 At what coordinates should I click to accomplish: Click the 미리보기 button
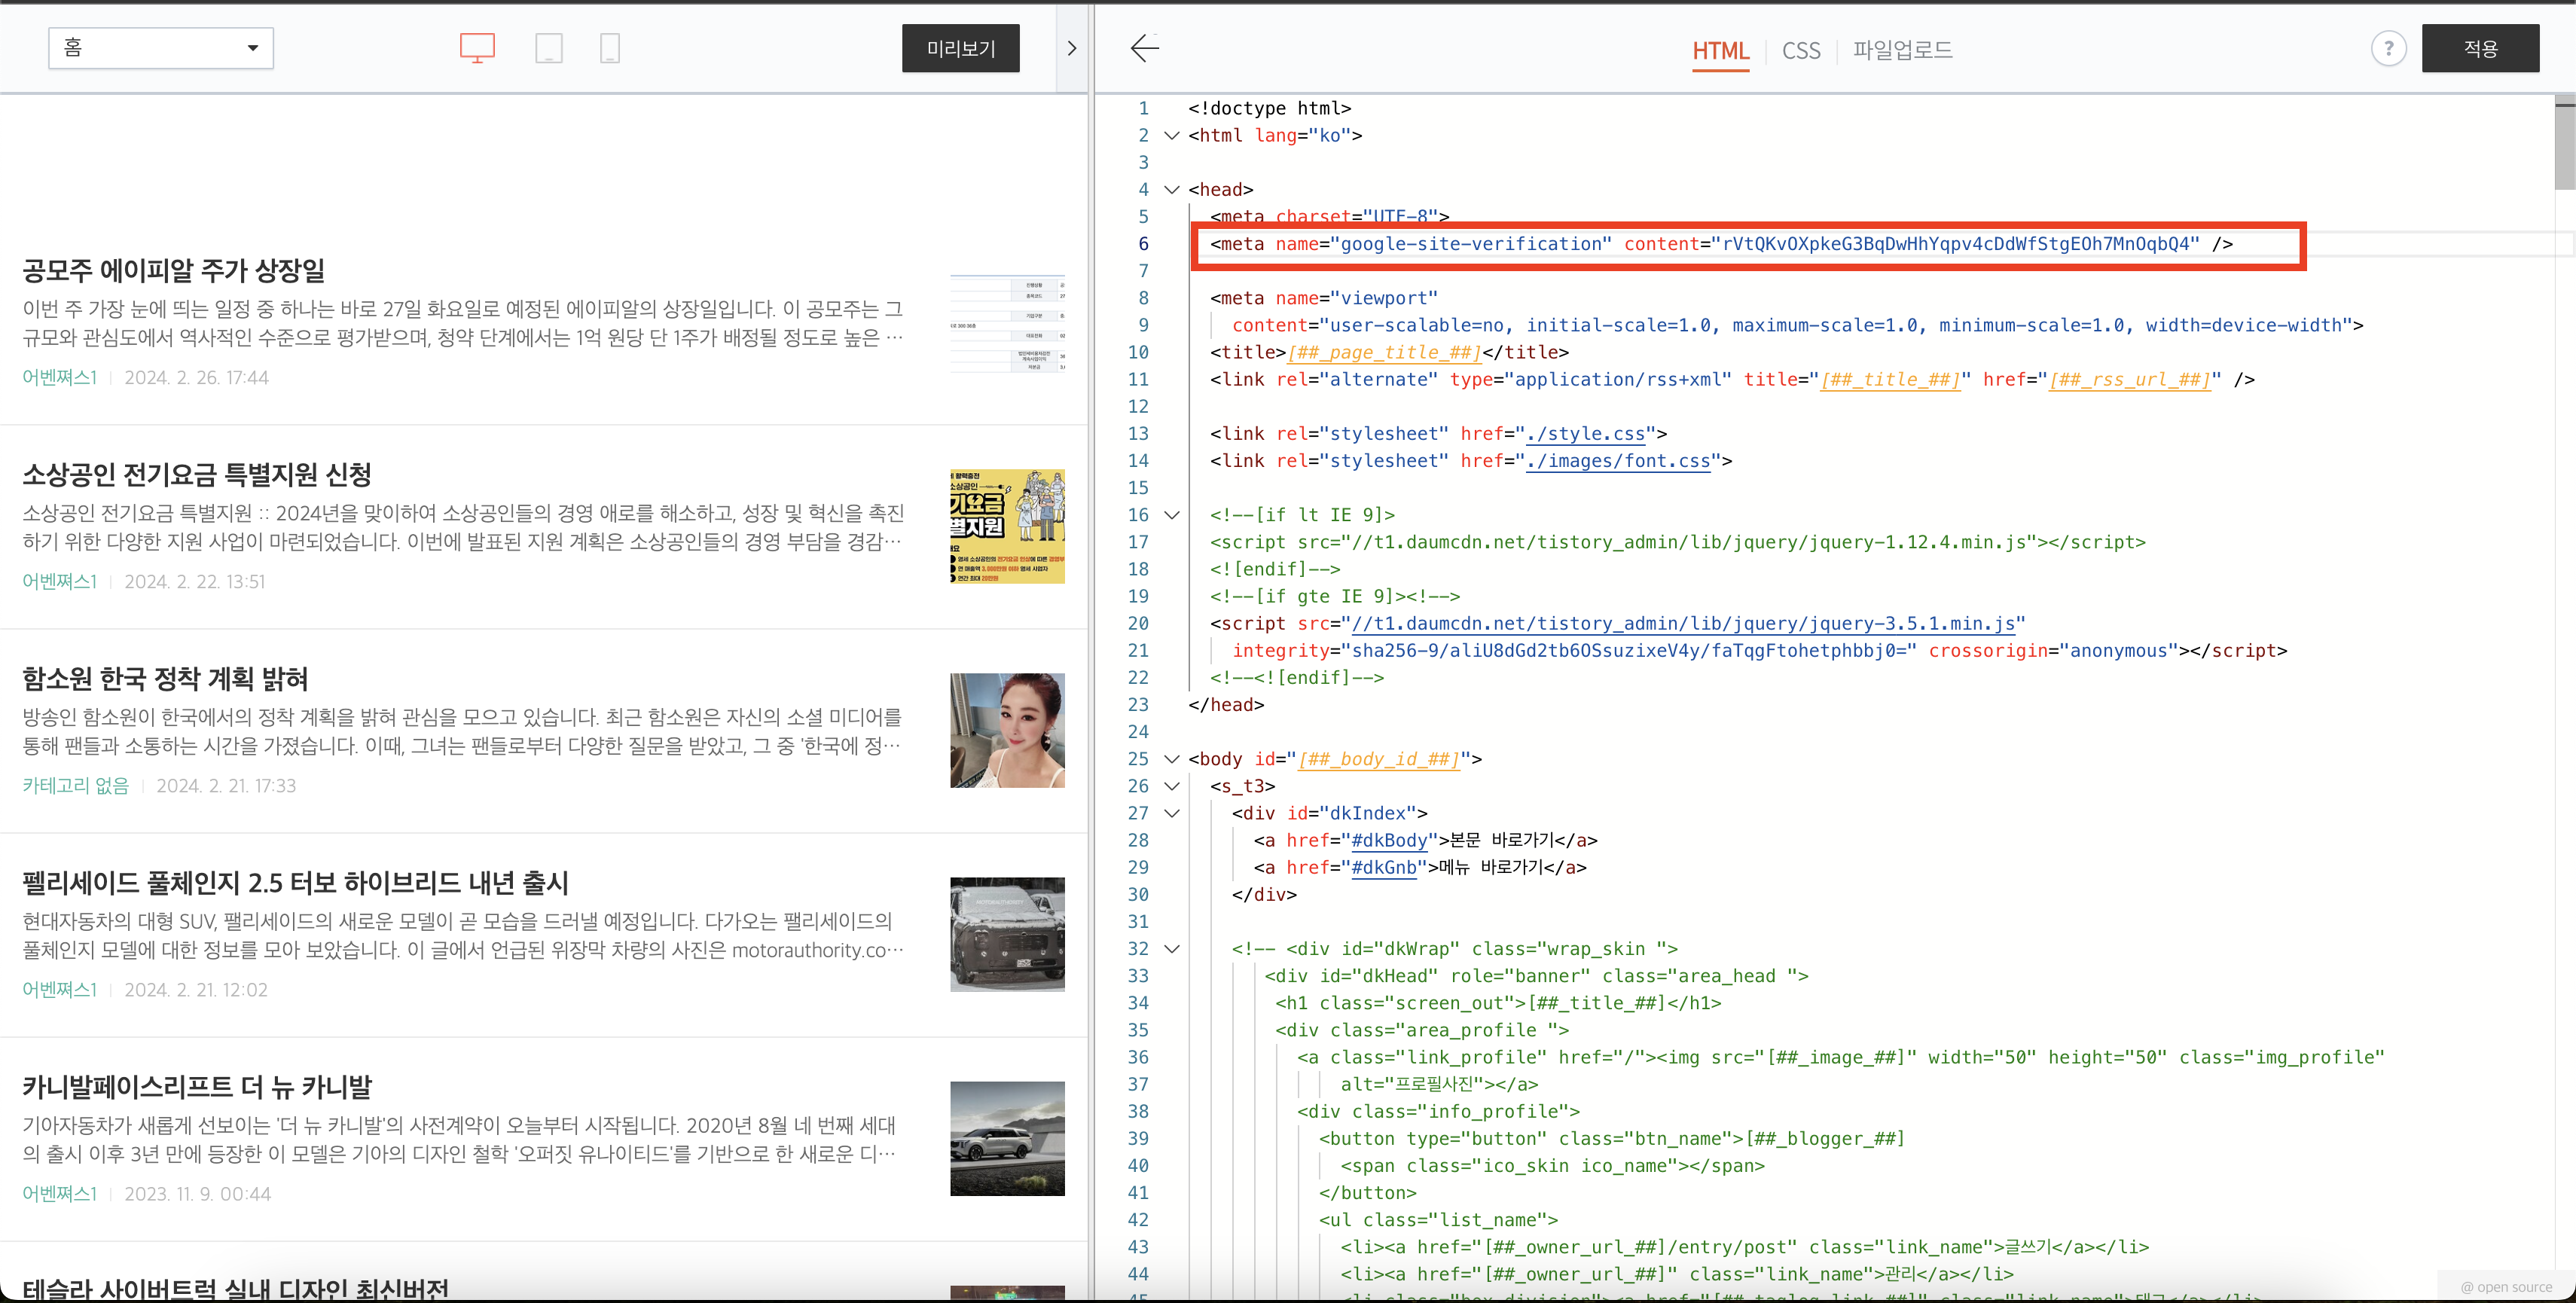[960, 48]
